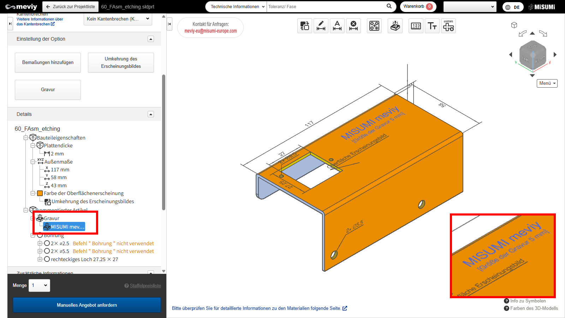Click Manuelles Angebot anfordern button

click(x=87, y=305)
